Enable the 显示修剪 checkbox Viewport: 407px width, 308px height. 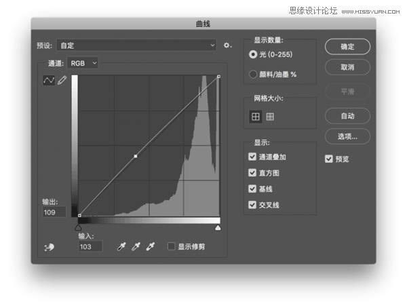click(171, 246)
